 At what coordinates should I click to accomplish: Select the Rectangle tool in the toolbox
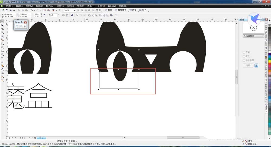(x=2, y=44)
